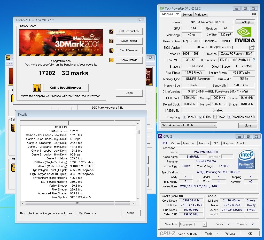Open the Graphics tab in CPU-Z
Screen dimensions: 264x240
tap(228, 143)
